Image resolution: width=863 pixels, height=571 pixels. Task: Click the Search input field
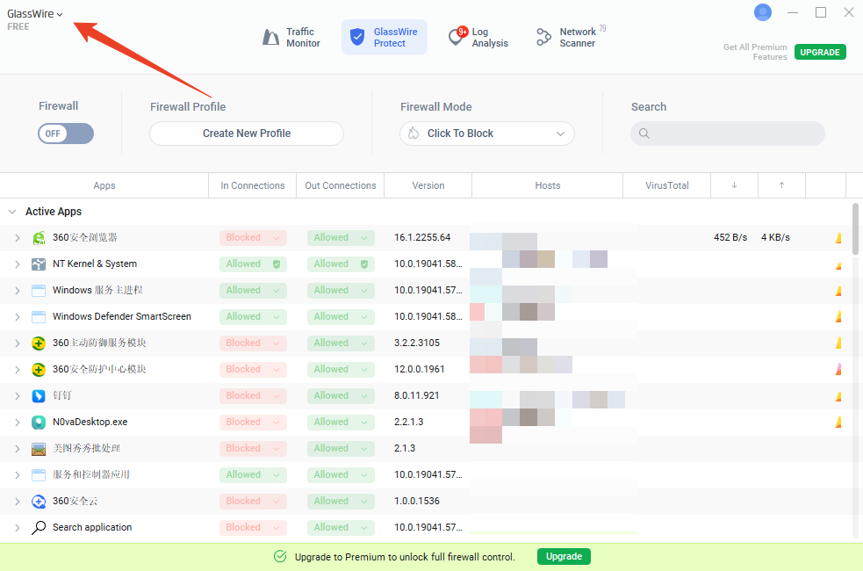(728, 134)
